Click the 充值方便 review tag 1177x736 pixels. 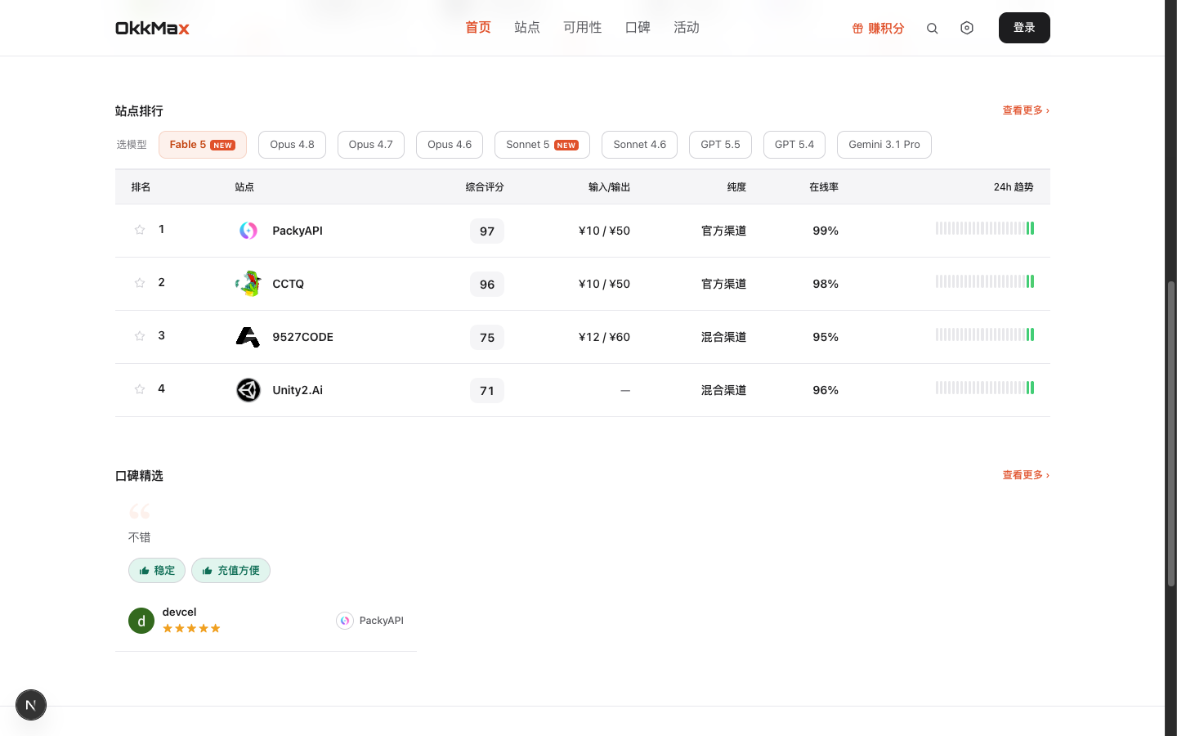tap(230, 571)
